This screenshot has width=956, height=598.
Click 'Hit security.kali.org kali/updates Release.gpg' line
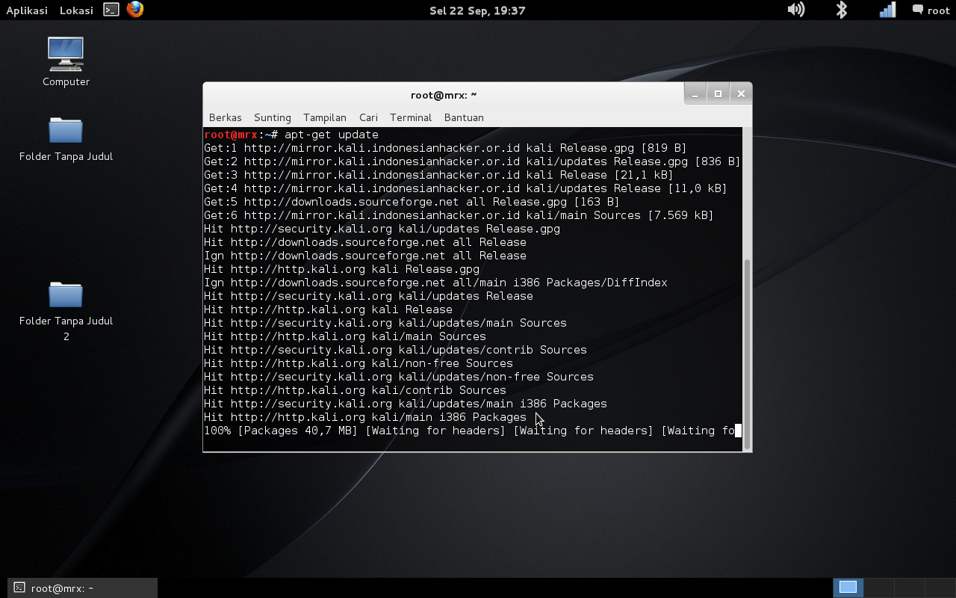(382, 229)
